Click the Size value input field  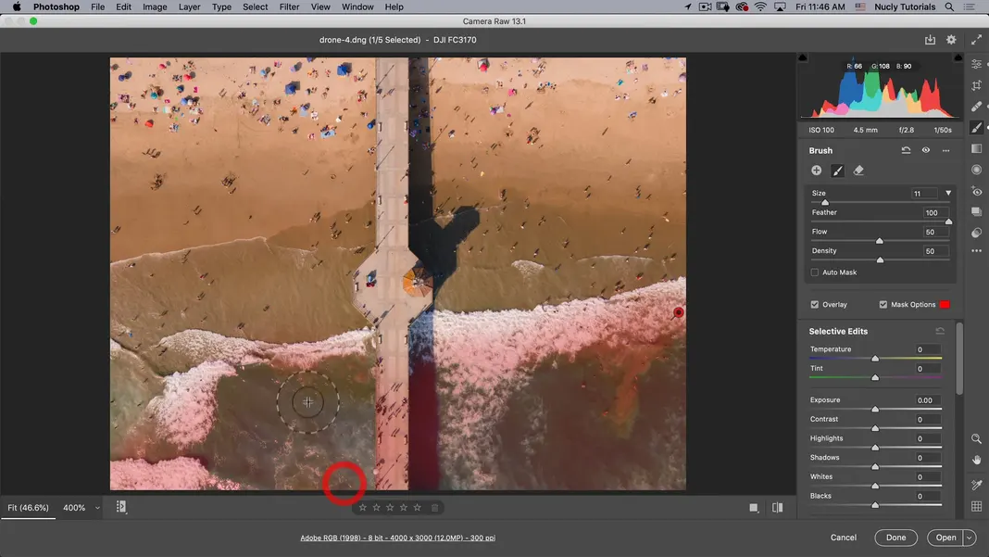pos(923,194)
